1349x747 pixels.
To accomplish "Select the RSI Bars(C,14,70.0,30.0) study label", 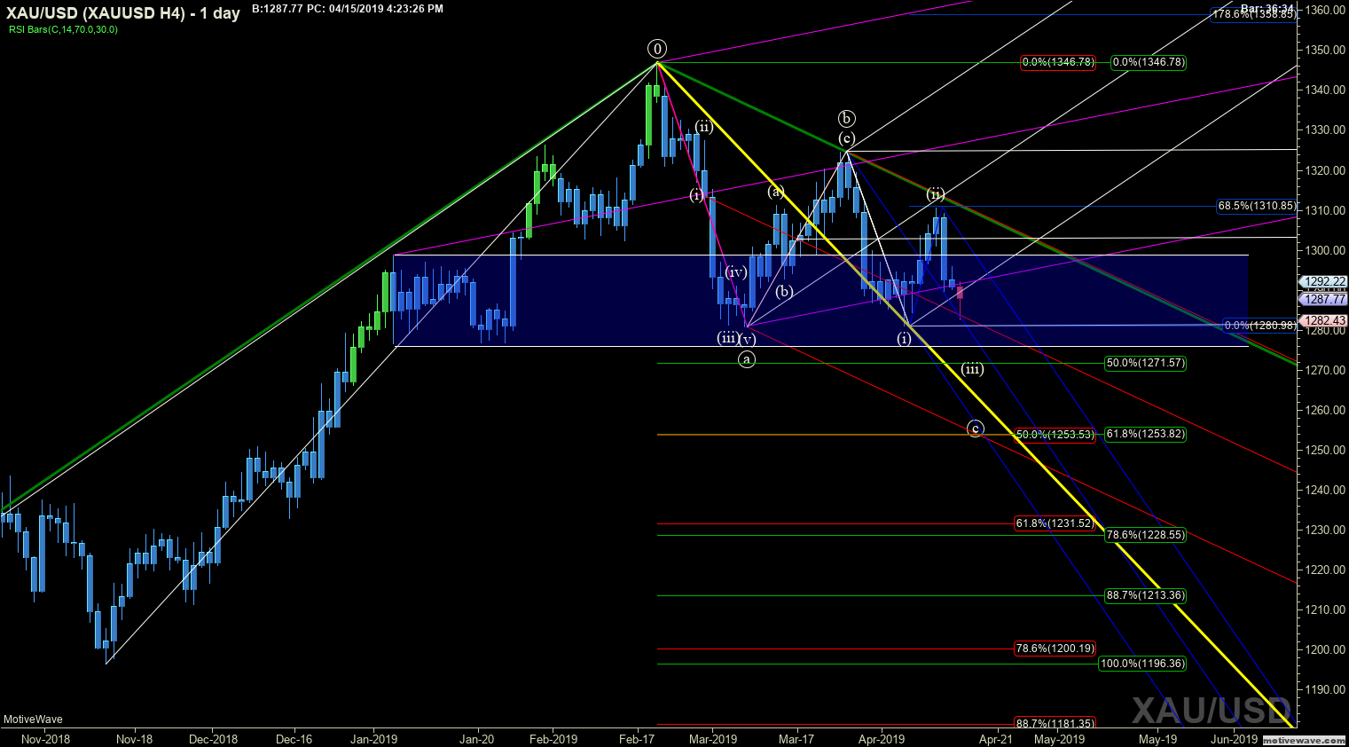I will [63, 29].
